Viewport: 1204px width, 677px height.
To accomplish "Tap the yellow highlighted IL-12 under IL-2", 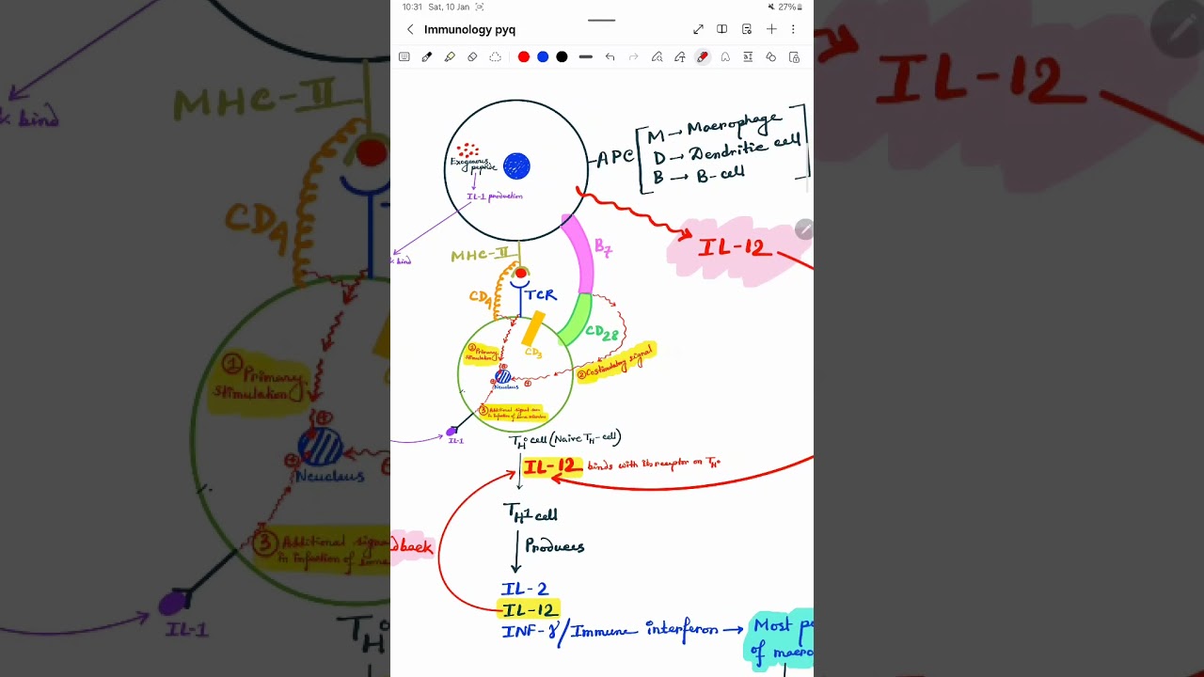I will [x=530, y=610].
